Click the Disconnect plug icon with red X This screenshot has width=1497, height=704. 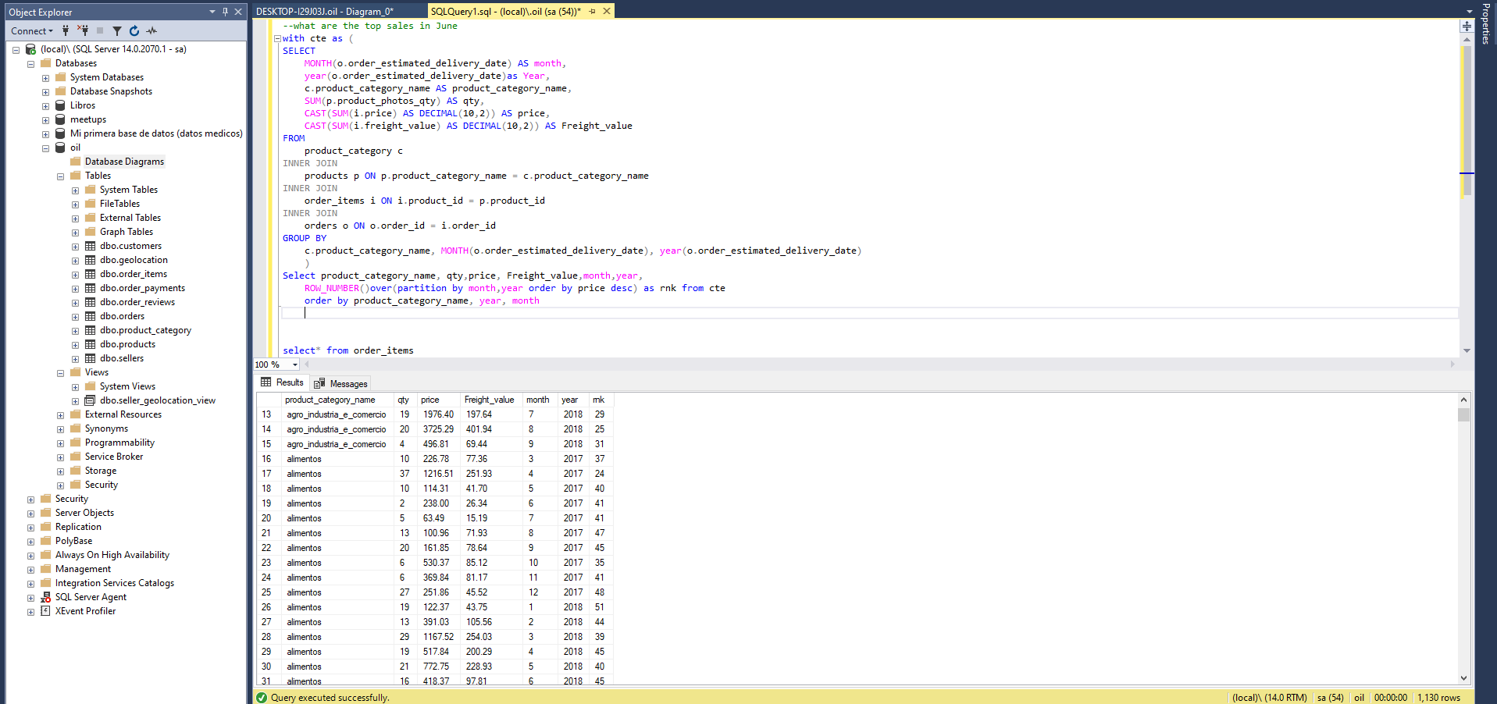83,30
